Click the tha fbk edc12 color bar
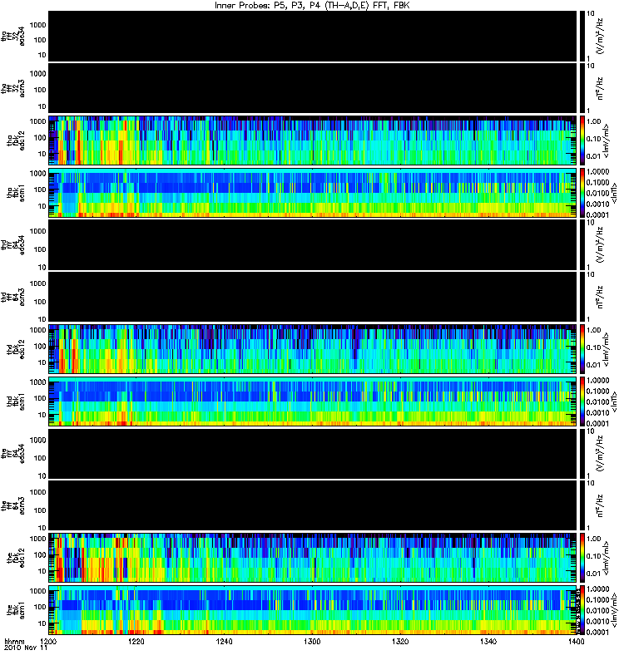Image resolution: width=624 pixels, height=665 pixels. click(x=582, y=140)
